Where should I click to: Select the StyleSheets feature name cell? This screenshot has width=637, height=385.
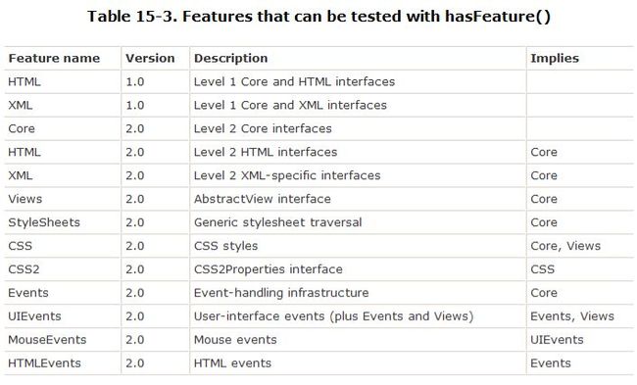[x=44, y=222]
